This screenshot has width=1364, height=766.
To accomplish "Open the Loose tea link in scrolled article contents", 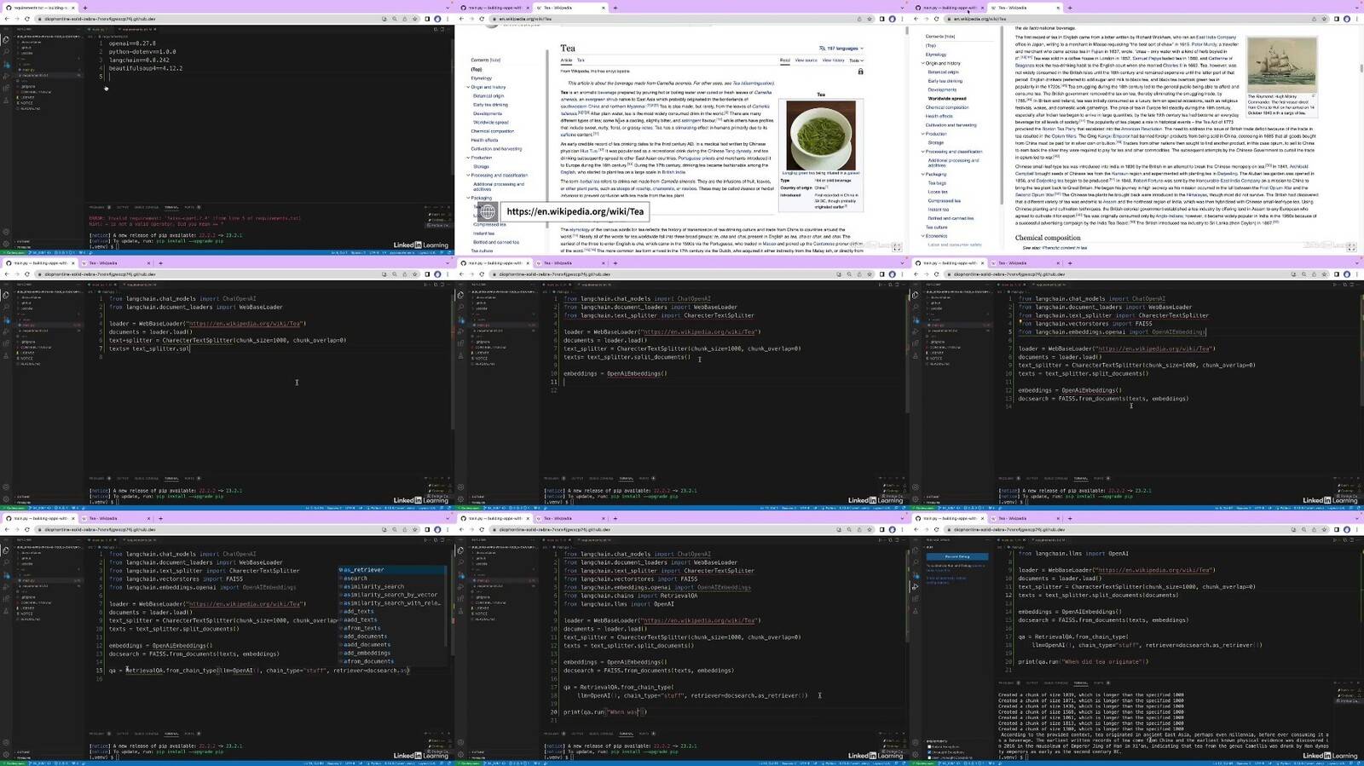I will click(x=938, y=192).
